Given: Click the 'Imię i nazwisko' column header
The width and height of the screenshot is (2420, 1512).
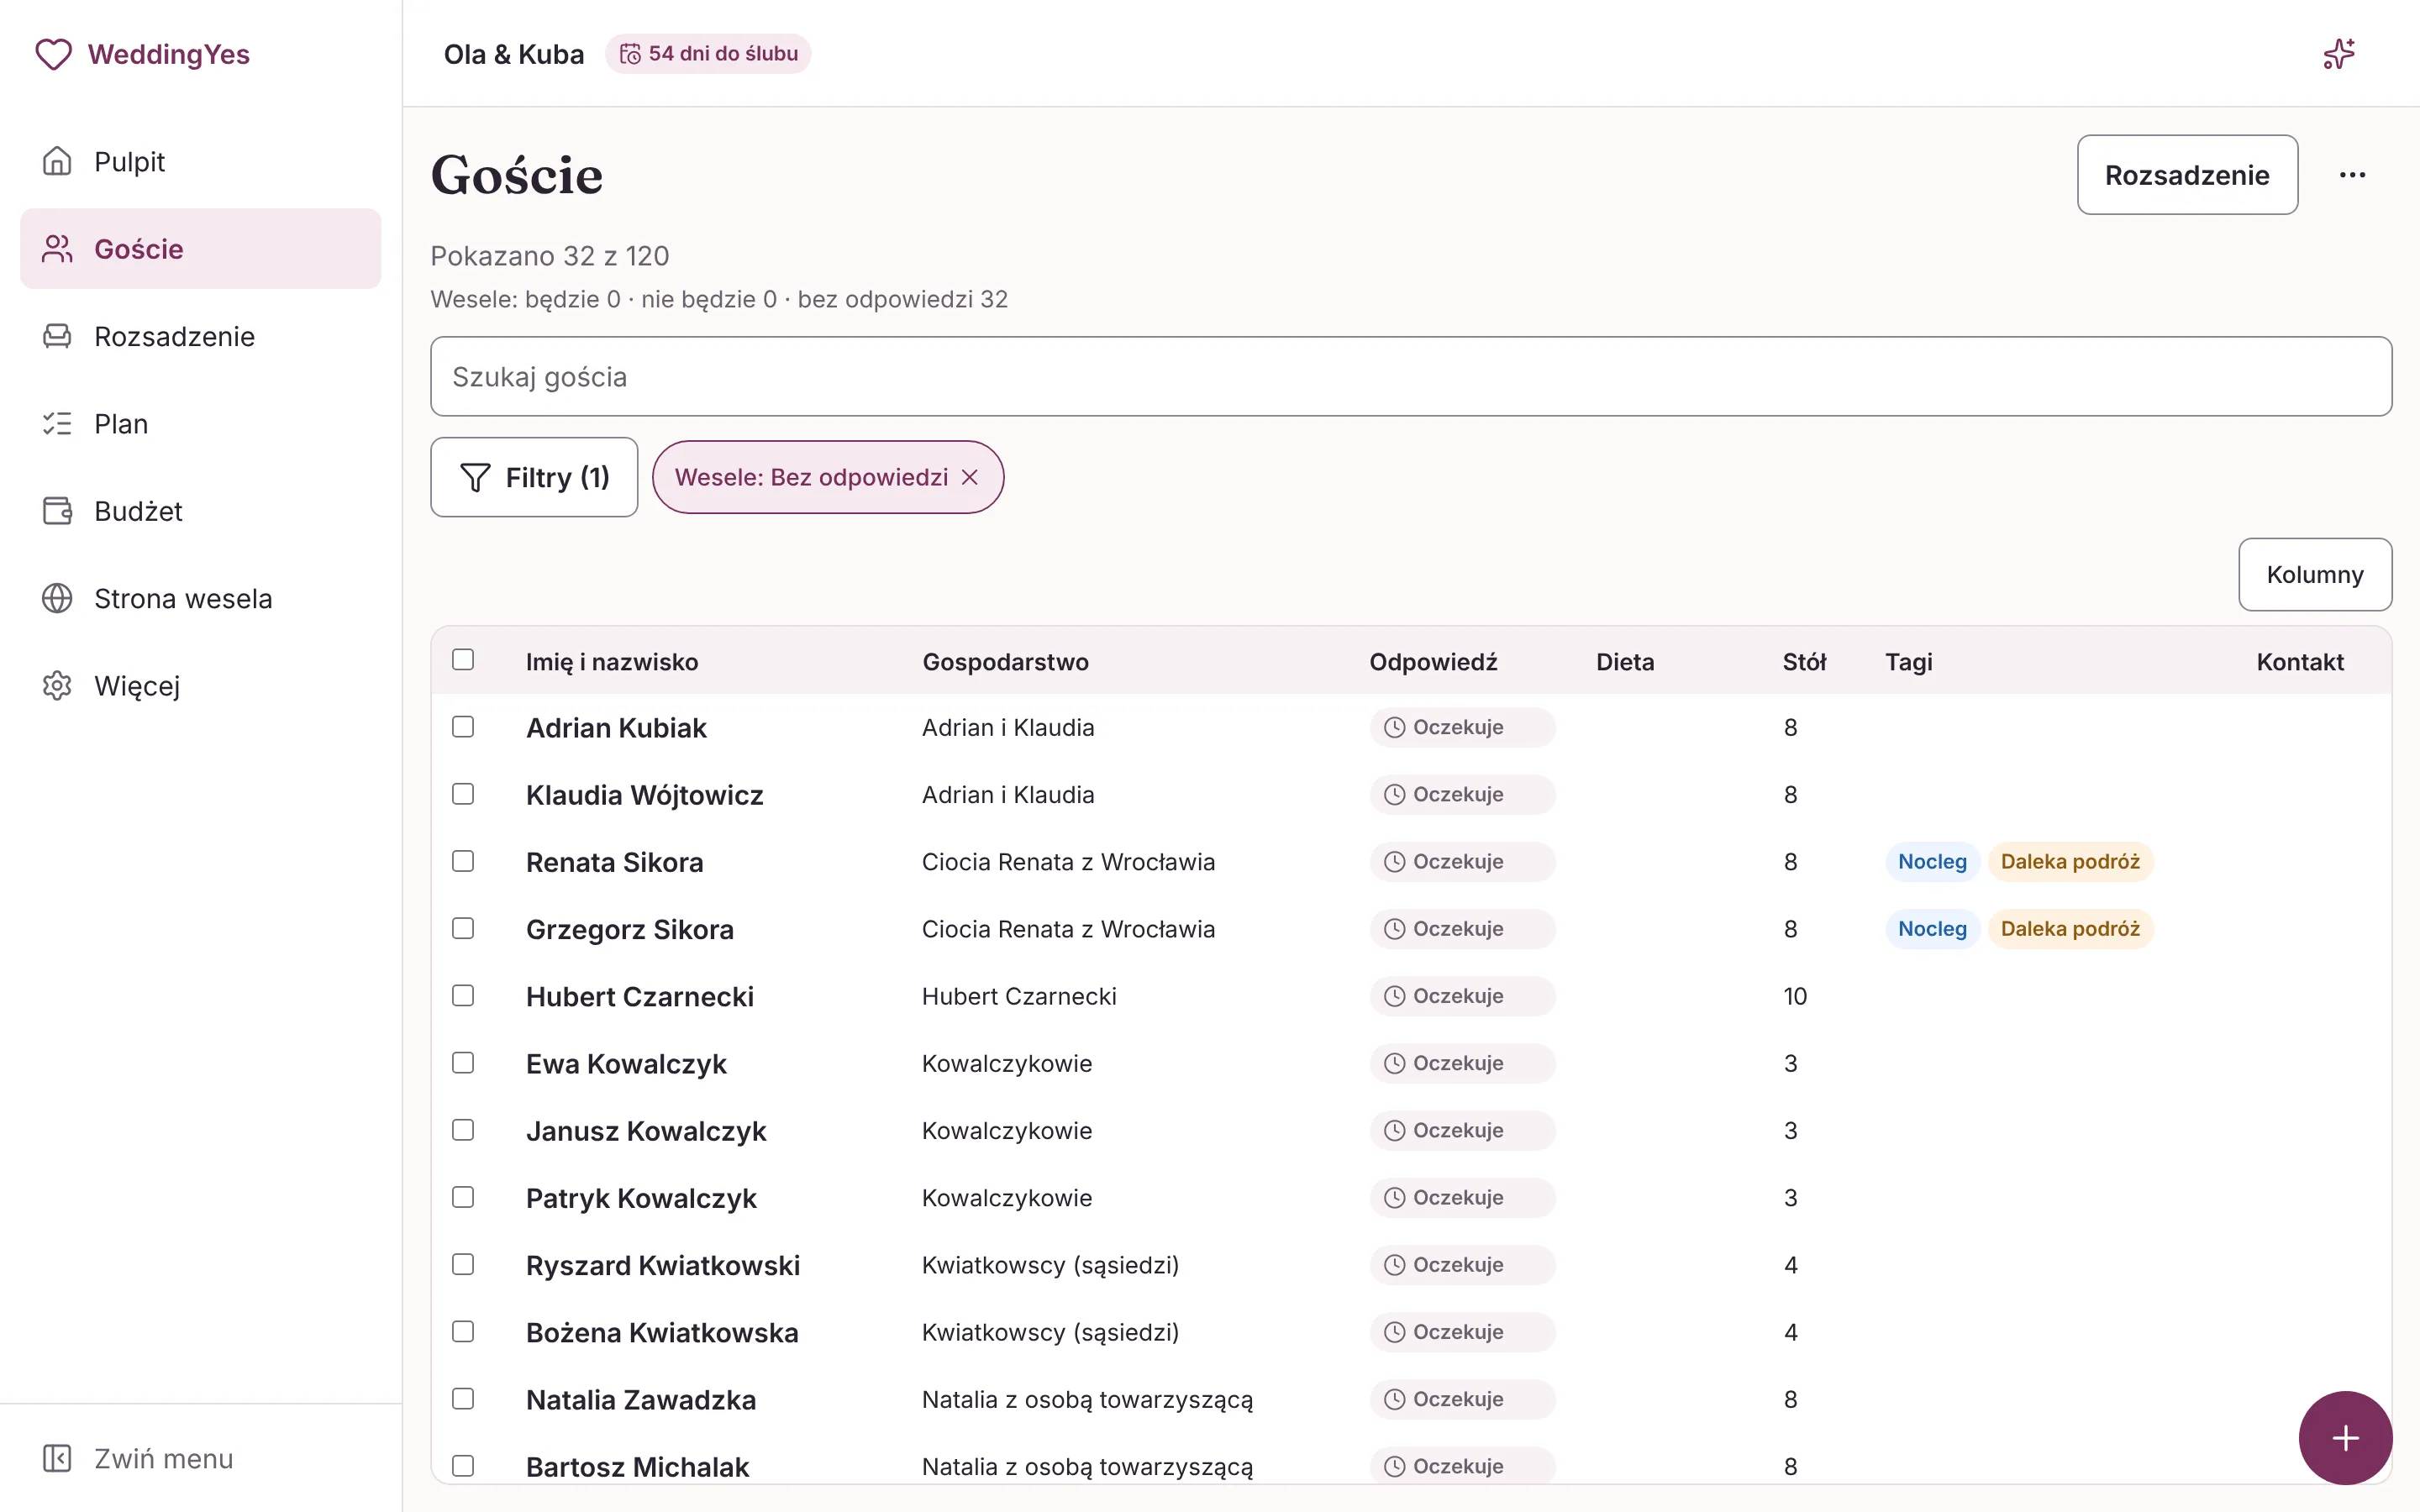Looking at the screenshot, I should (x=612, y=662).
